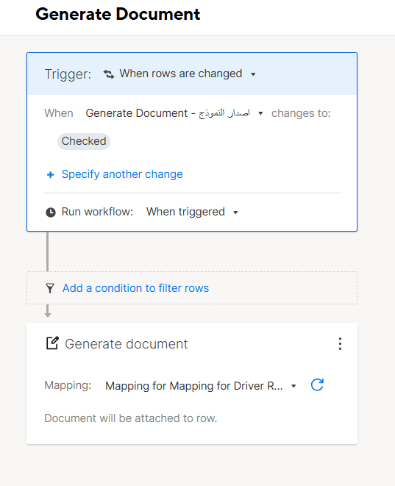395x486 pixels.
Task: Click Specify another change link
Action: pyautogui.click(x=122, y=174)
